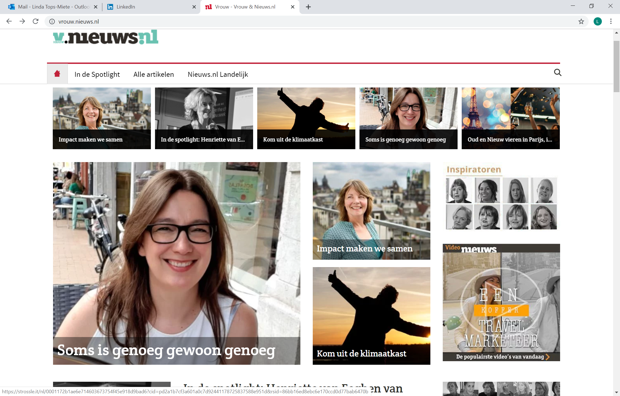Open large featured article Soms is genoeg gewoon genoeg

(x=177, y=263)
